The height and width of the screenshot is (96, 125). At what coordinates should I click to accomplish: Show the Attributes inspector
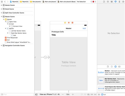click(116, 2)
